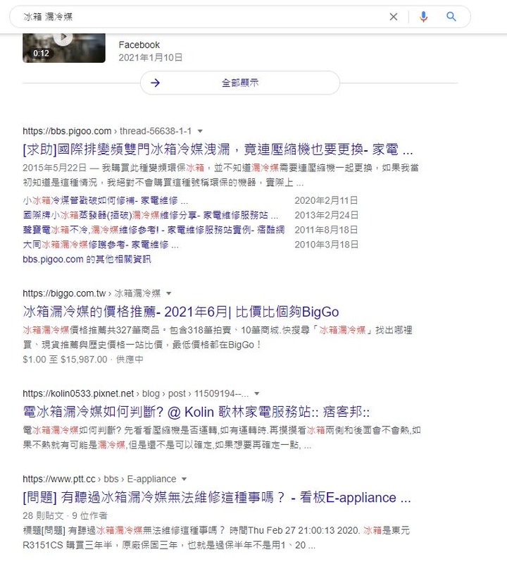Open sitelink 國際牌小冰箱蒸發器(插破)漏冷媒維修分享
The height and width of the screenshot is (569, 507).
click(151, 215)
